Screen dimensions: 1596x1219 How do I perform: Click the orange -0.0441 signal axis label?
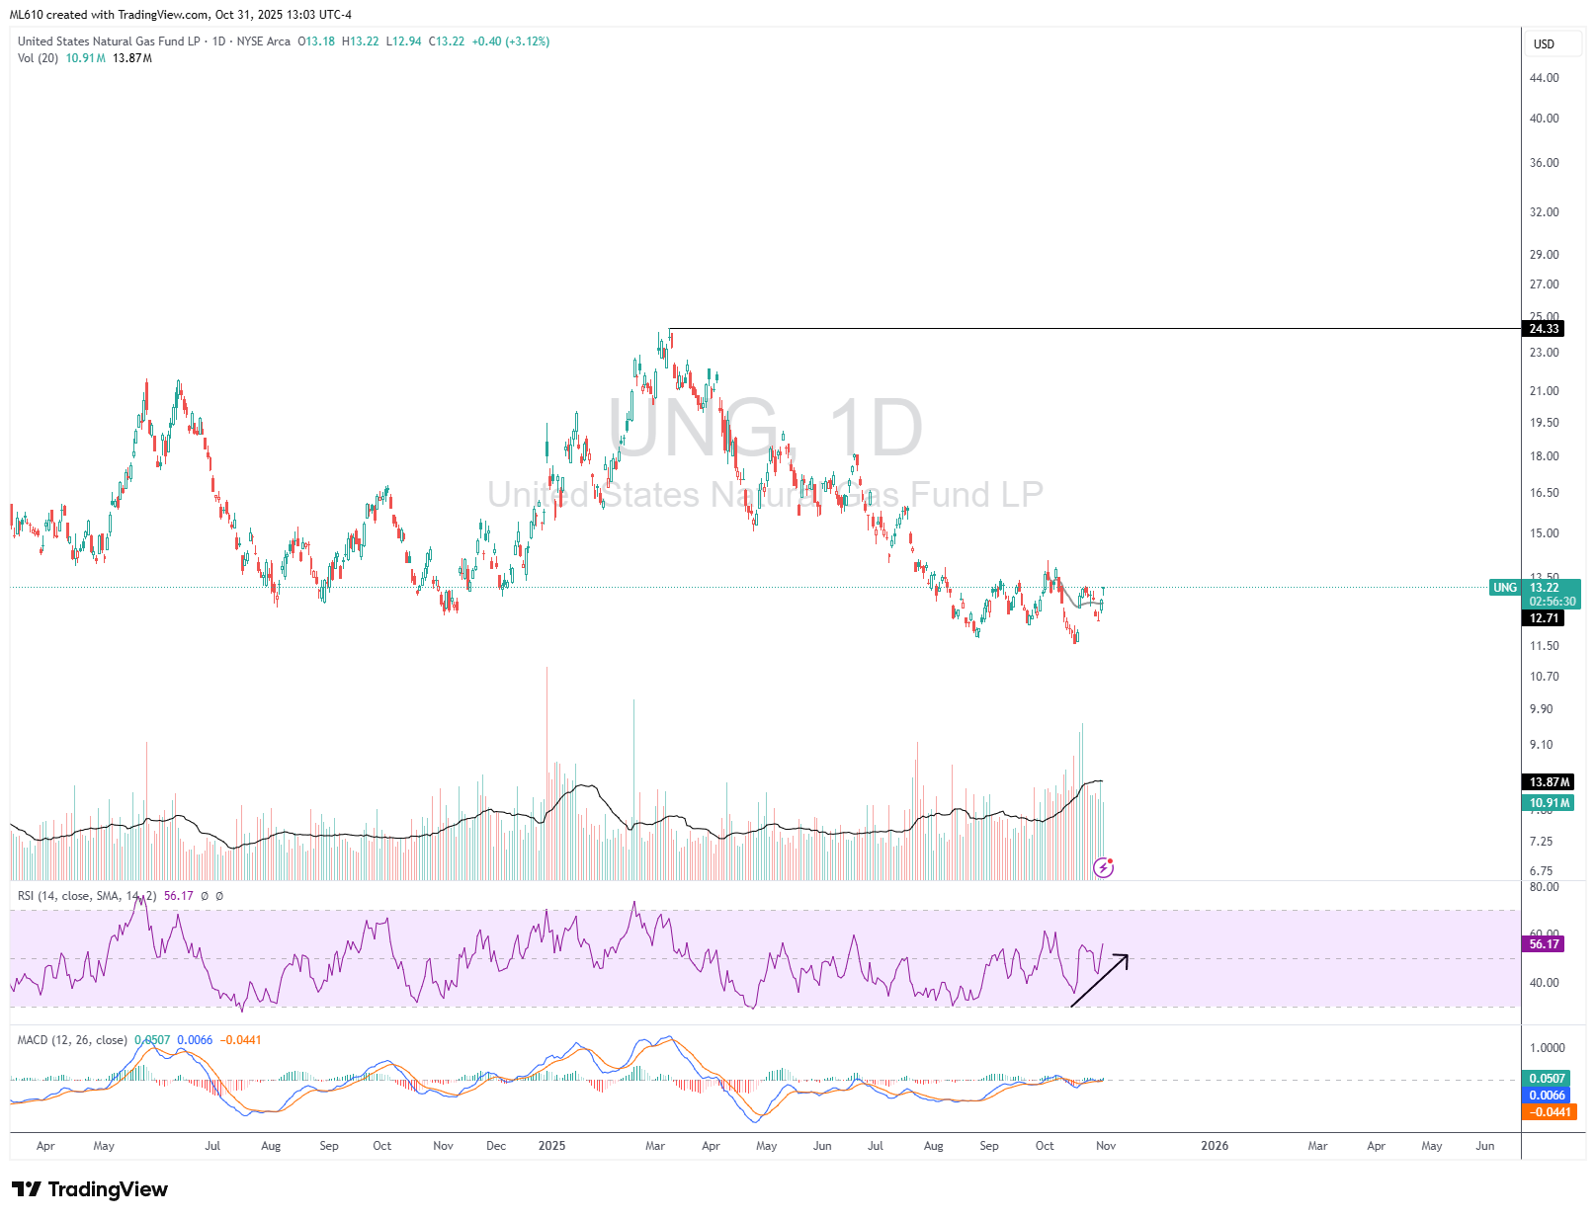(1550, 1112)
